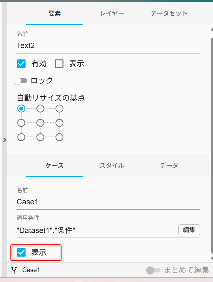Expand the collapsed side panel chevron
The height and width of the screenshot is (282, 213).
point(5,140)
